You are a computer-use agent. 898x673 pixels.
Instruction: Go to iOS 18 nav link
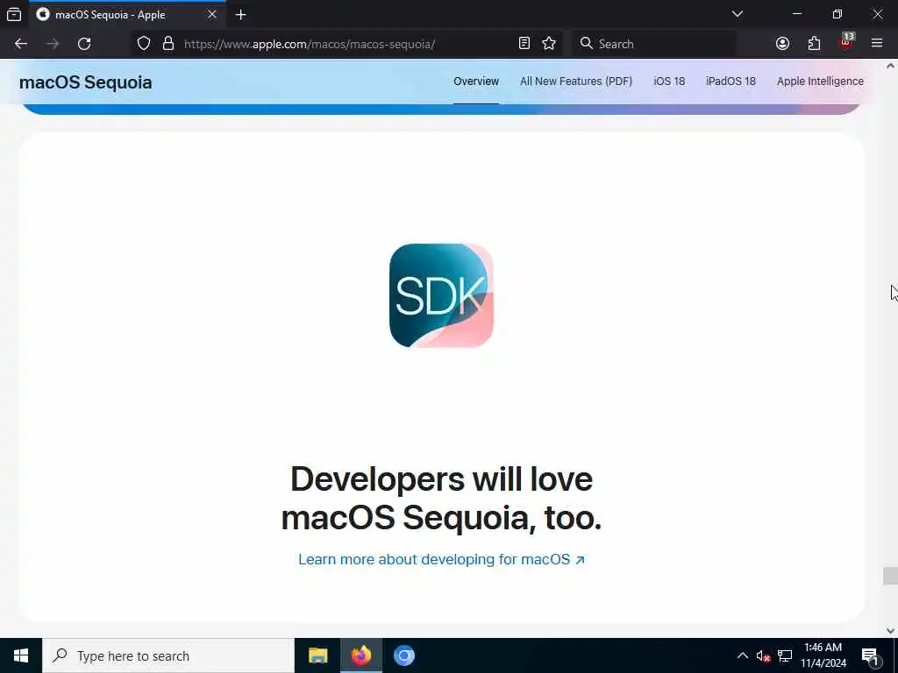click(669, 81)
